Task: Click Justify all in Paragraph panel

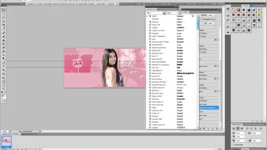Action: point(260,128)
